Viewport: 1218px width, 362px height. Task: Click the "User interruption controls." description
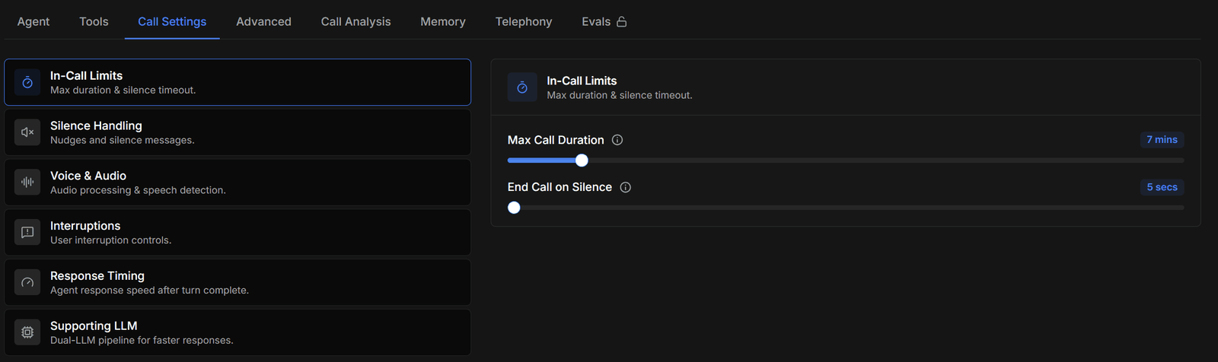pos(111,240)
